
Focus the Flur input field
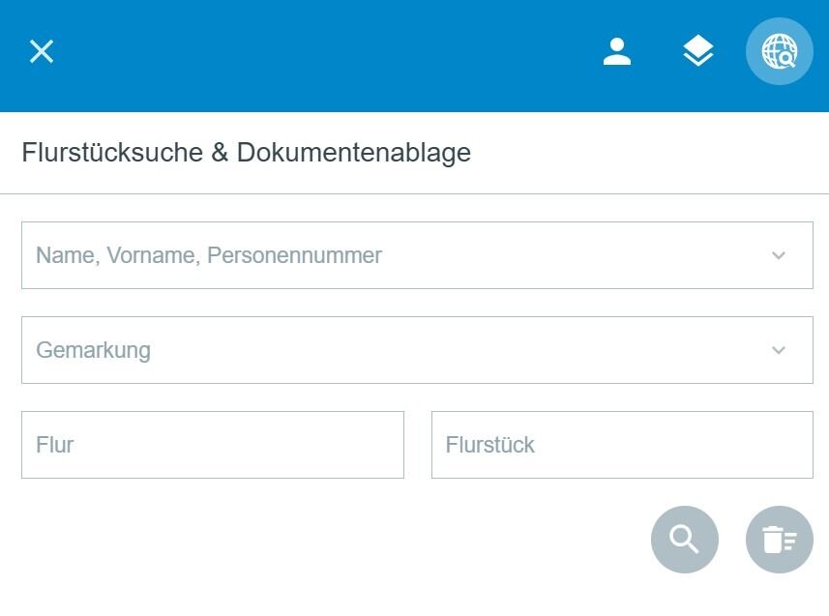point(212,445)
